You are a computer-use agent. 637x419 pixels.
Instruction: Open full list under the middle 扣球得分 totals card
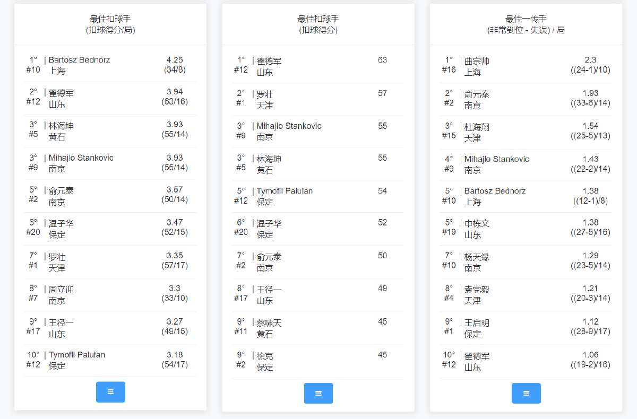pos(318,393)
